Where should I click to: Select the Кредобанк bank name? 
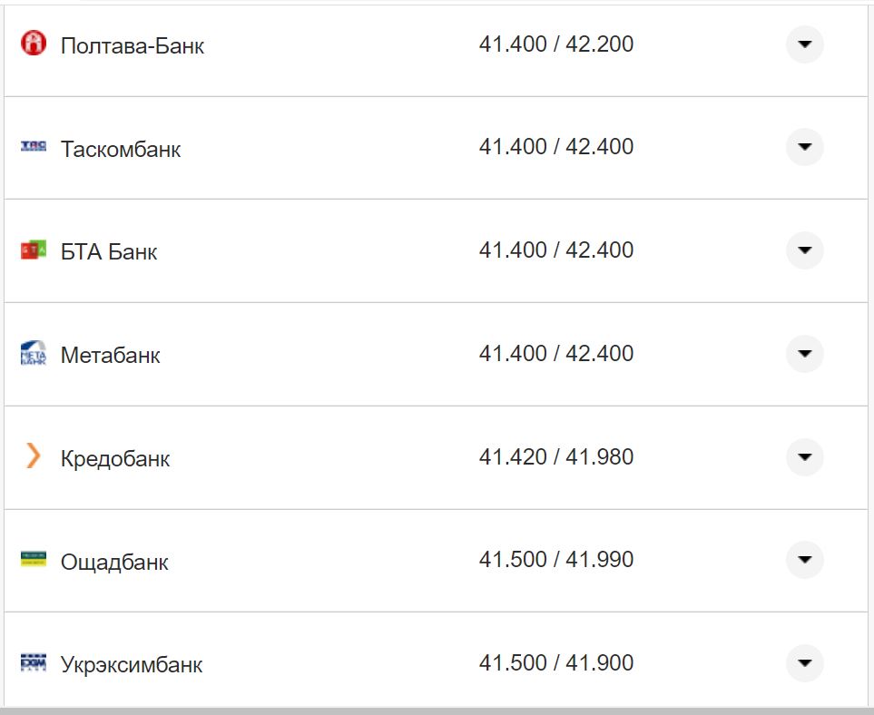click(115, 458)
